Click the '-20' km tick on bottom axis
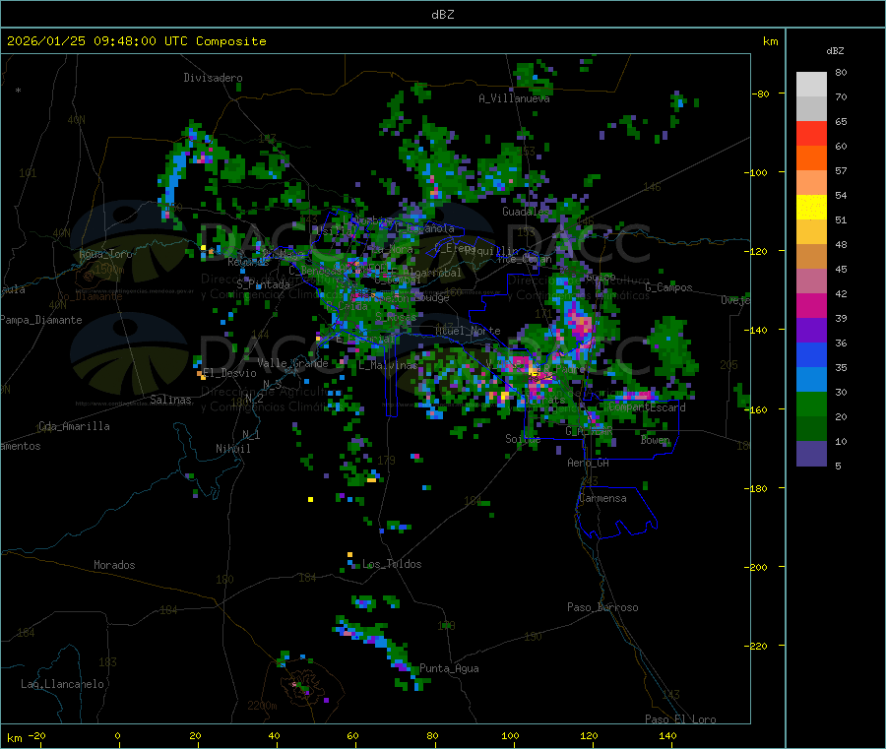Image resolution: width=886 pixels, height=749 pixels. 36,735
